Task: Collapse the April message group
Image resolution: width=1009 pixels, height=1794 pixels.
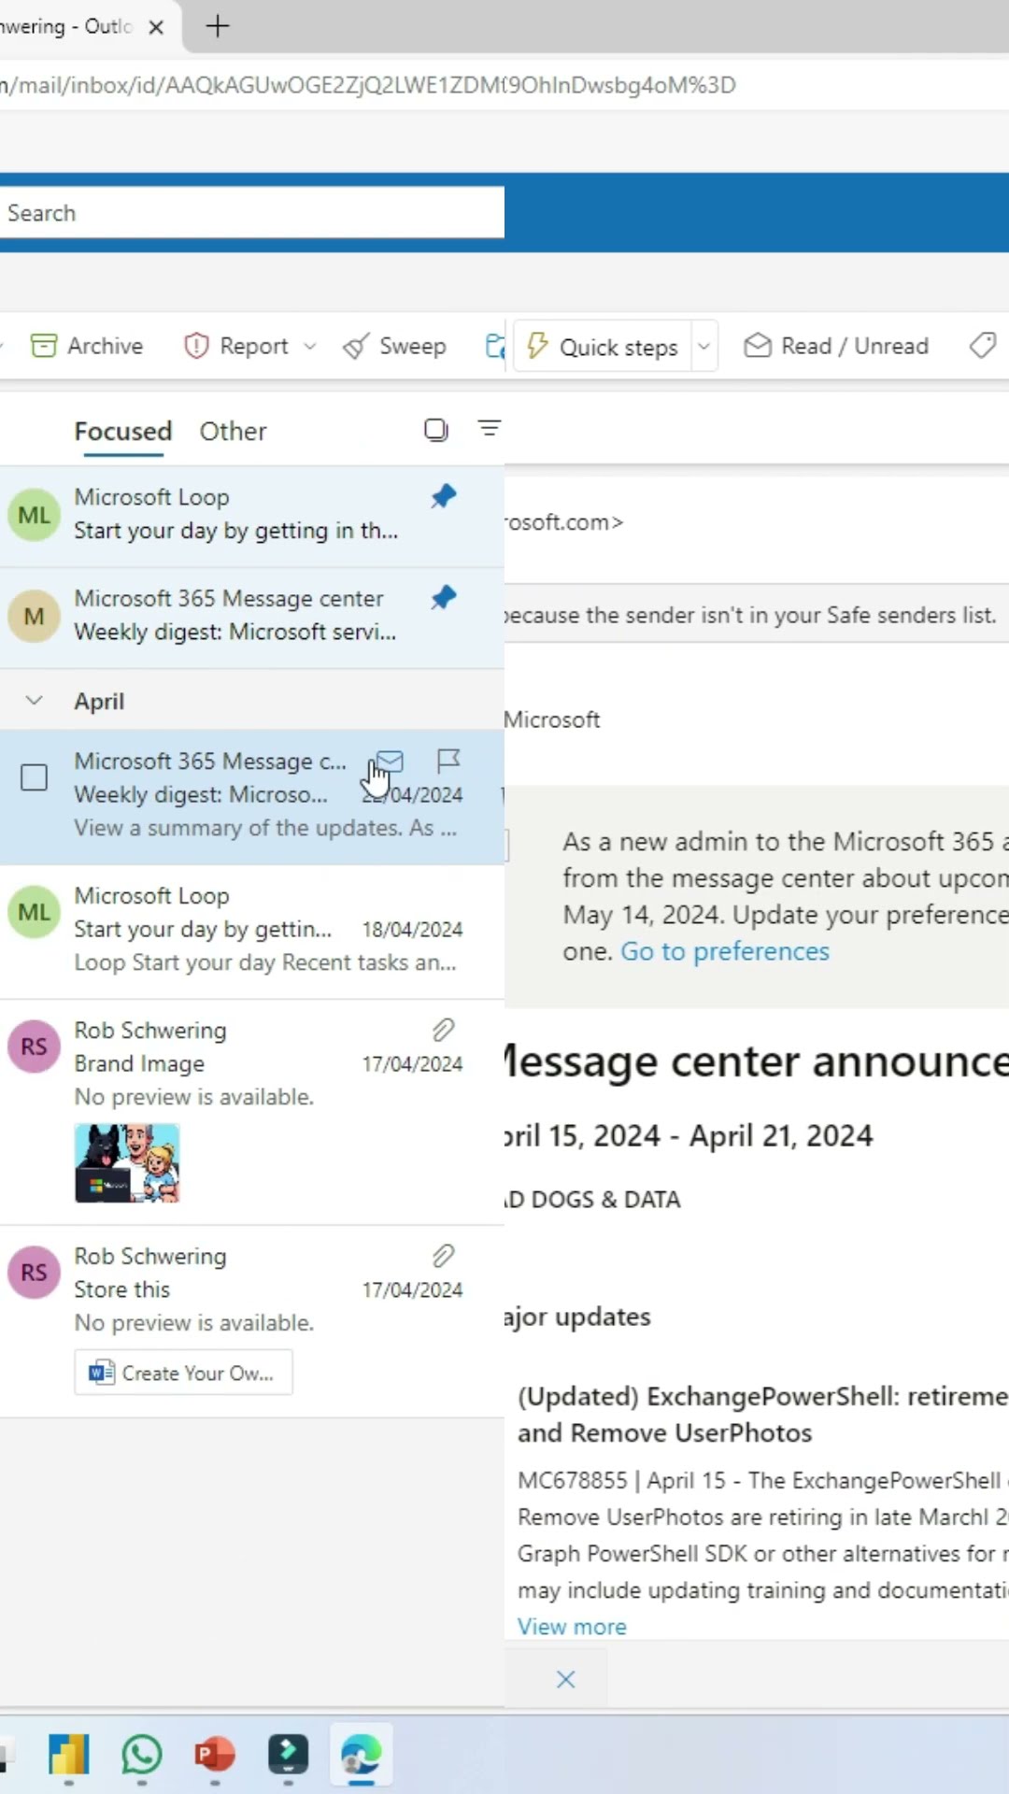Action: (x=35, y=701)
